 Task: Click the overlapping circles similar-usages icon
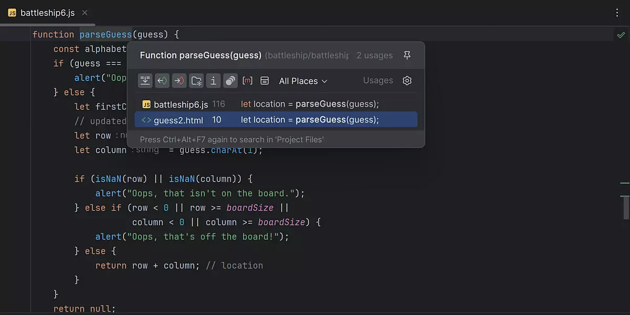point(230,81)
